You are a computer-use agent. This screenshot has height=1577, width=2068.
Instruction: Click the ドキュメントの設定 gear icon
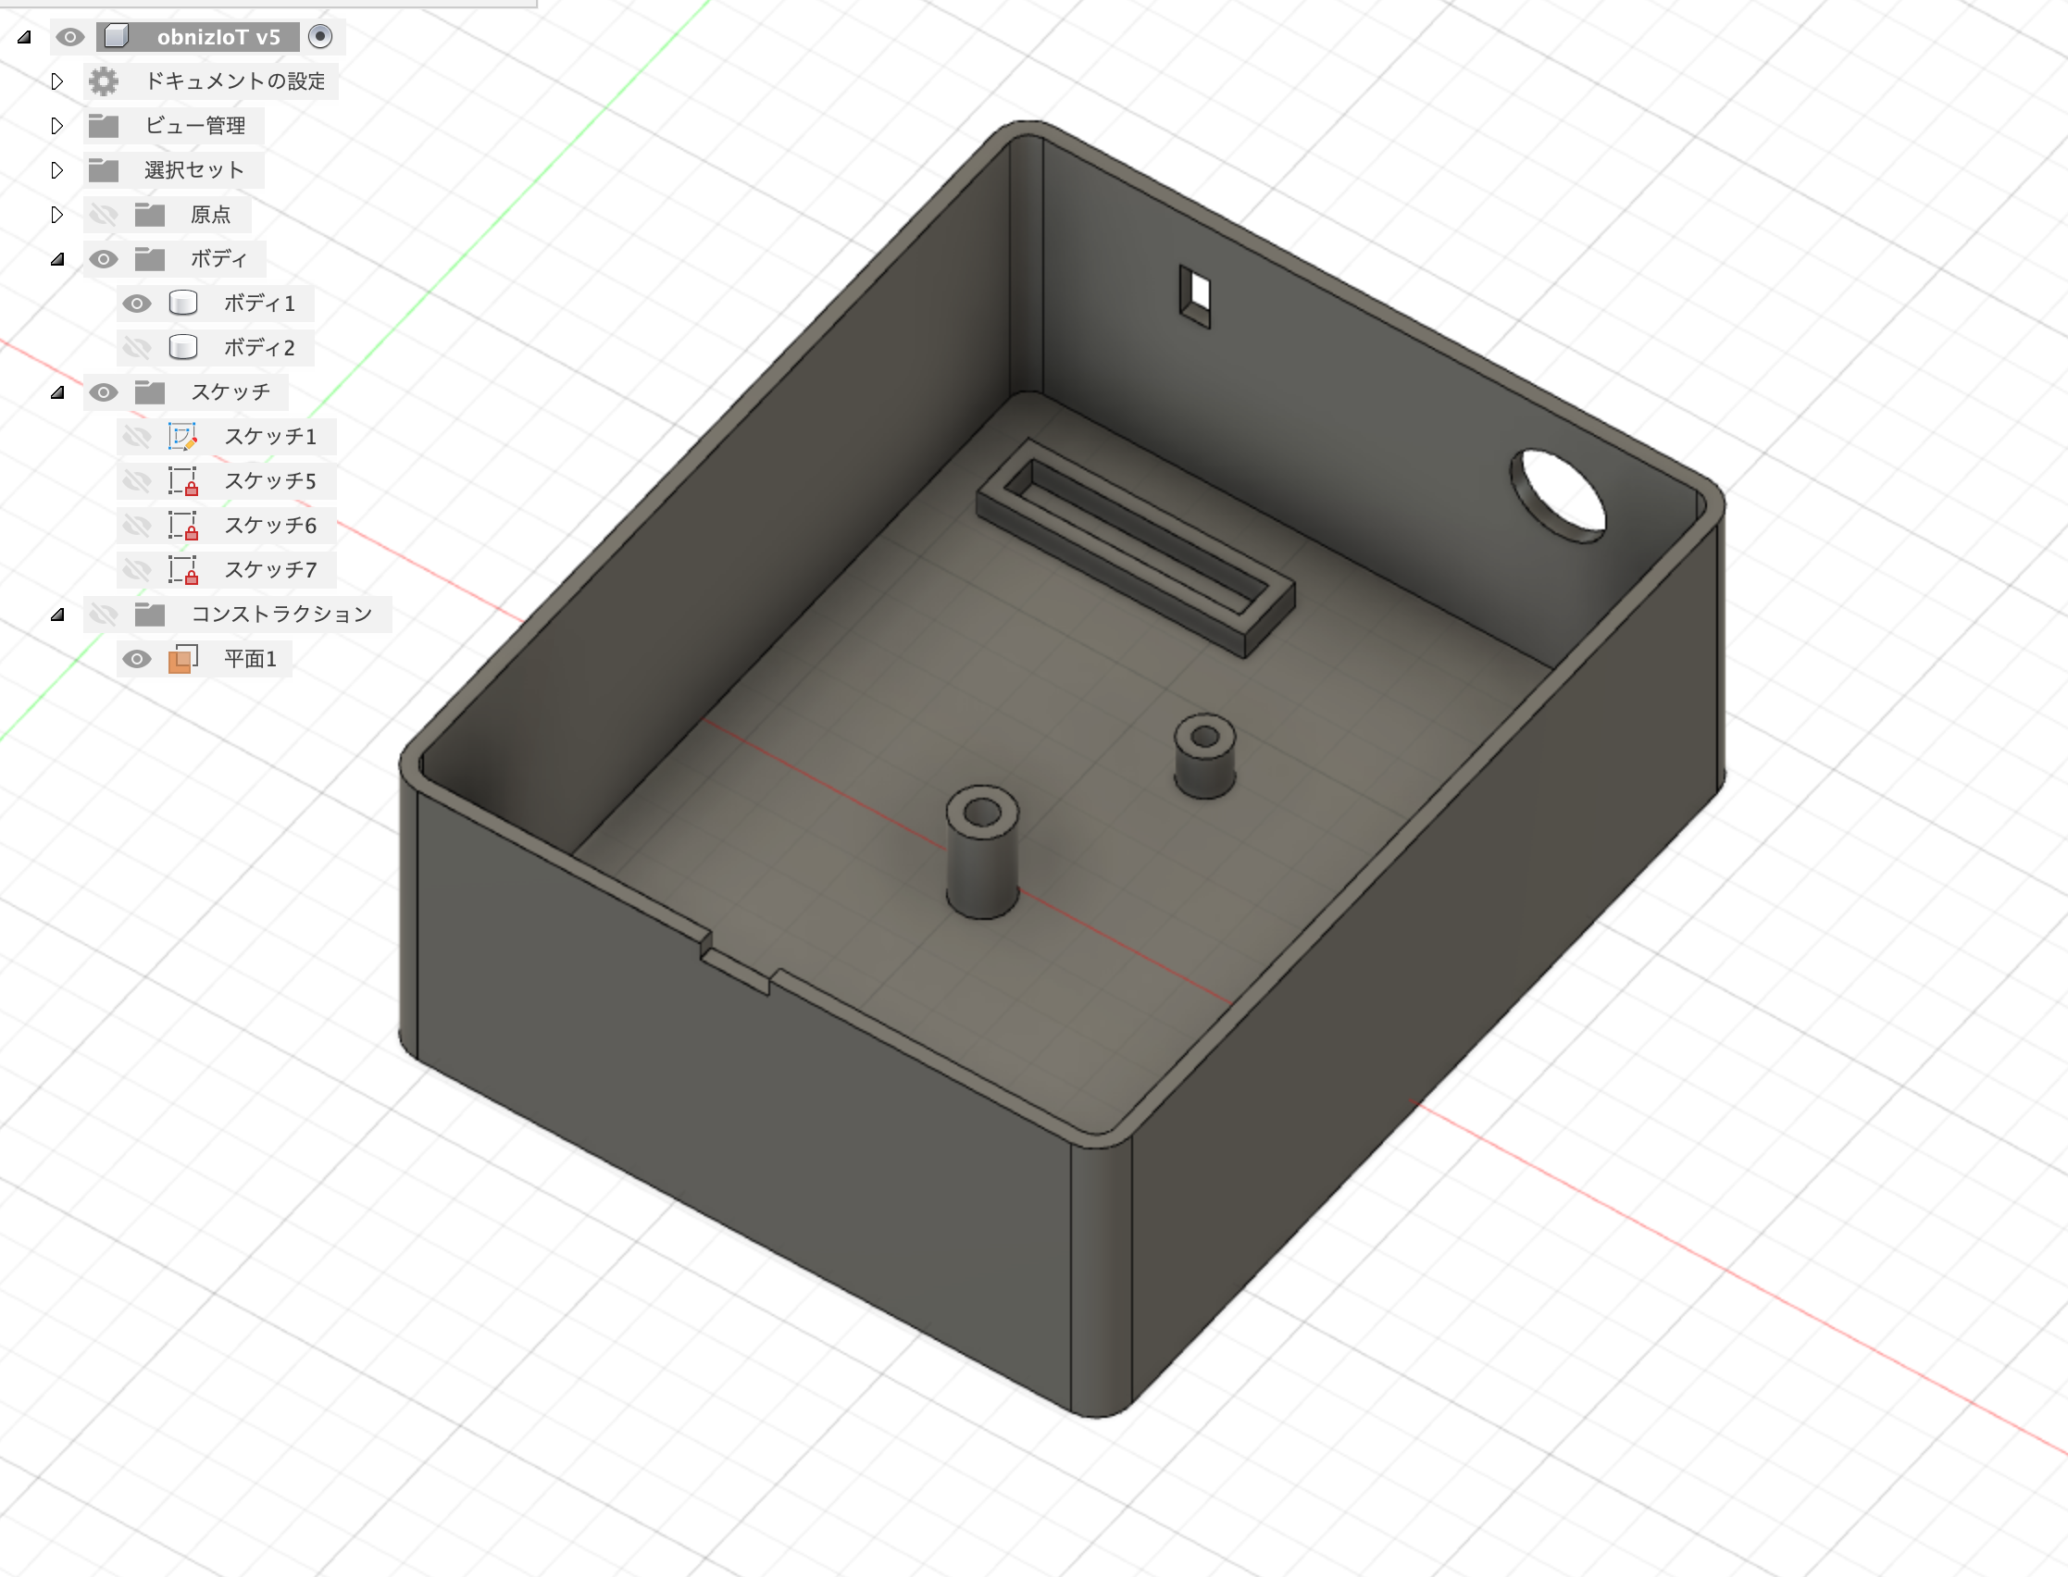pos(104,81)
